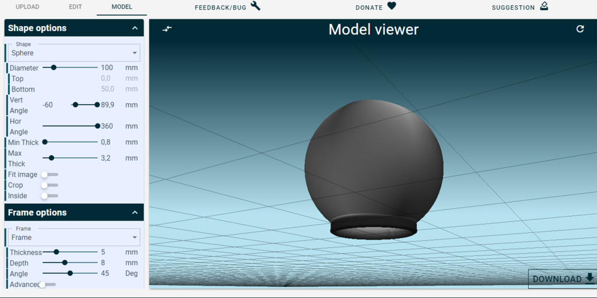
Task: Toggle the Crop switch
Action: (50, 185)
